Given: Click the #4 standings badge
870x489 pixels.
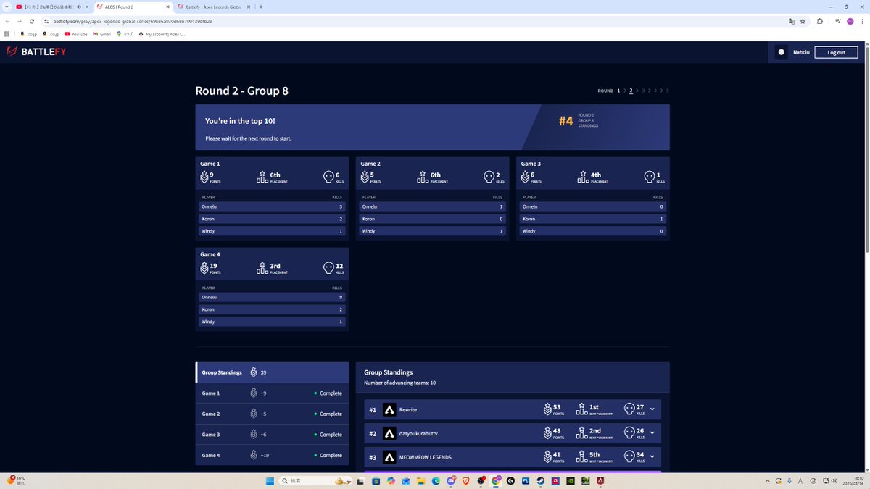Looking at the screenshot, I should pyautogui.click(x=565, y=120).
